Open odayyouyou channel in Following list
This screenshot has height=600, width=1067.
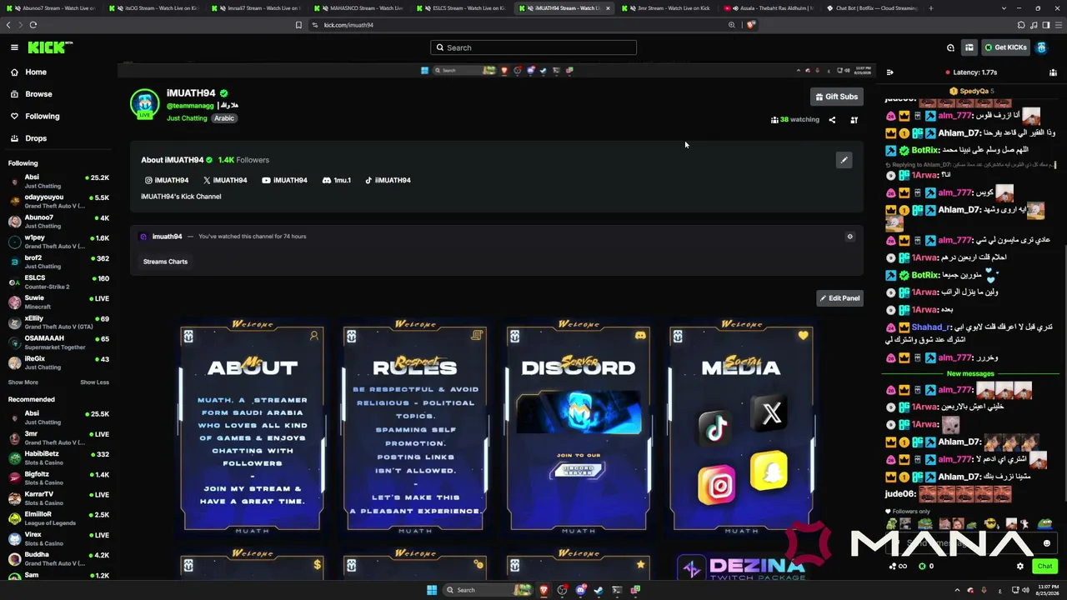coord(58,201)
